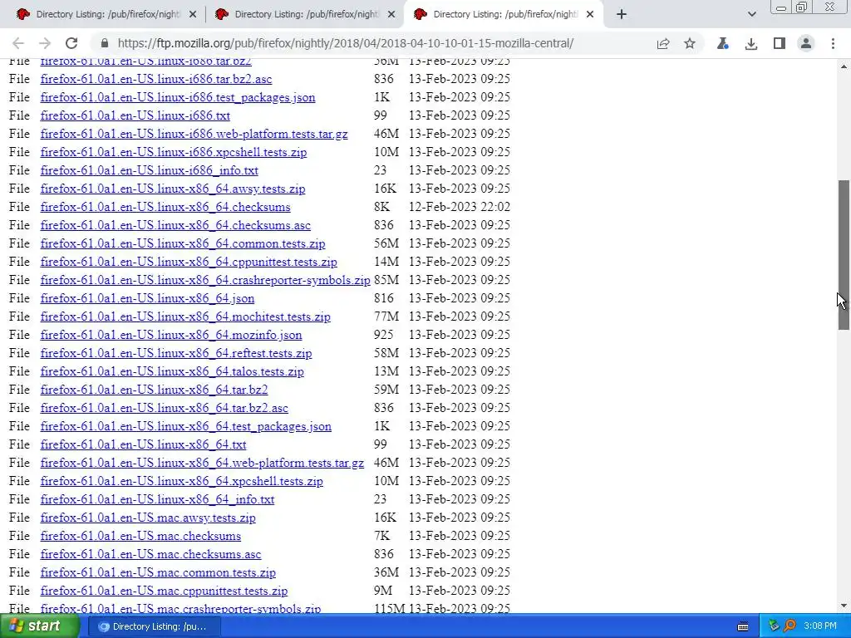Click the safely remove hardware tray icon
Image resolution: width=851 pixels, height=638 pixels.
(775, 626)
